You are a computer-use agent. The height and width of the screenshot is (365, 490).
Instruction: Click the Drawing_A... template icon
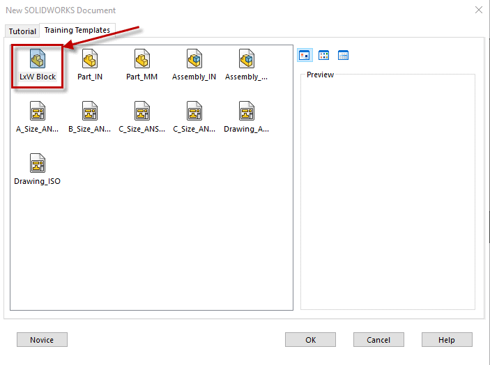coord(247,111)
